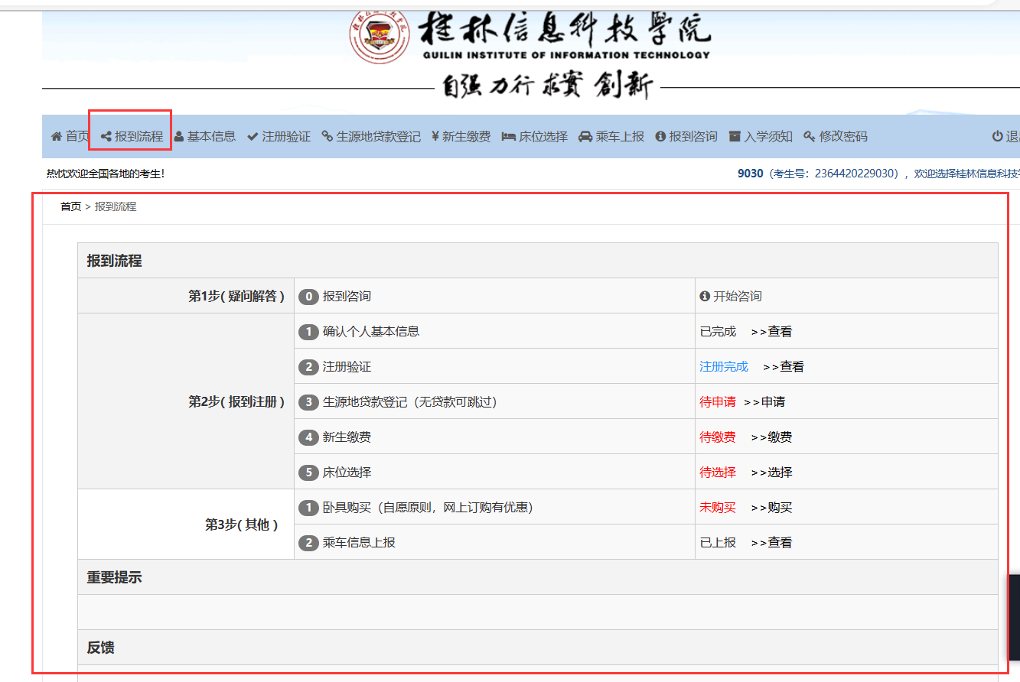The height and width of the screenshot is (682, 1020).
Task: Click the power icon to log out
Action: pyautogui.click(x=997, y=137)
